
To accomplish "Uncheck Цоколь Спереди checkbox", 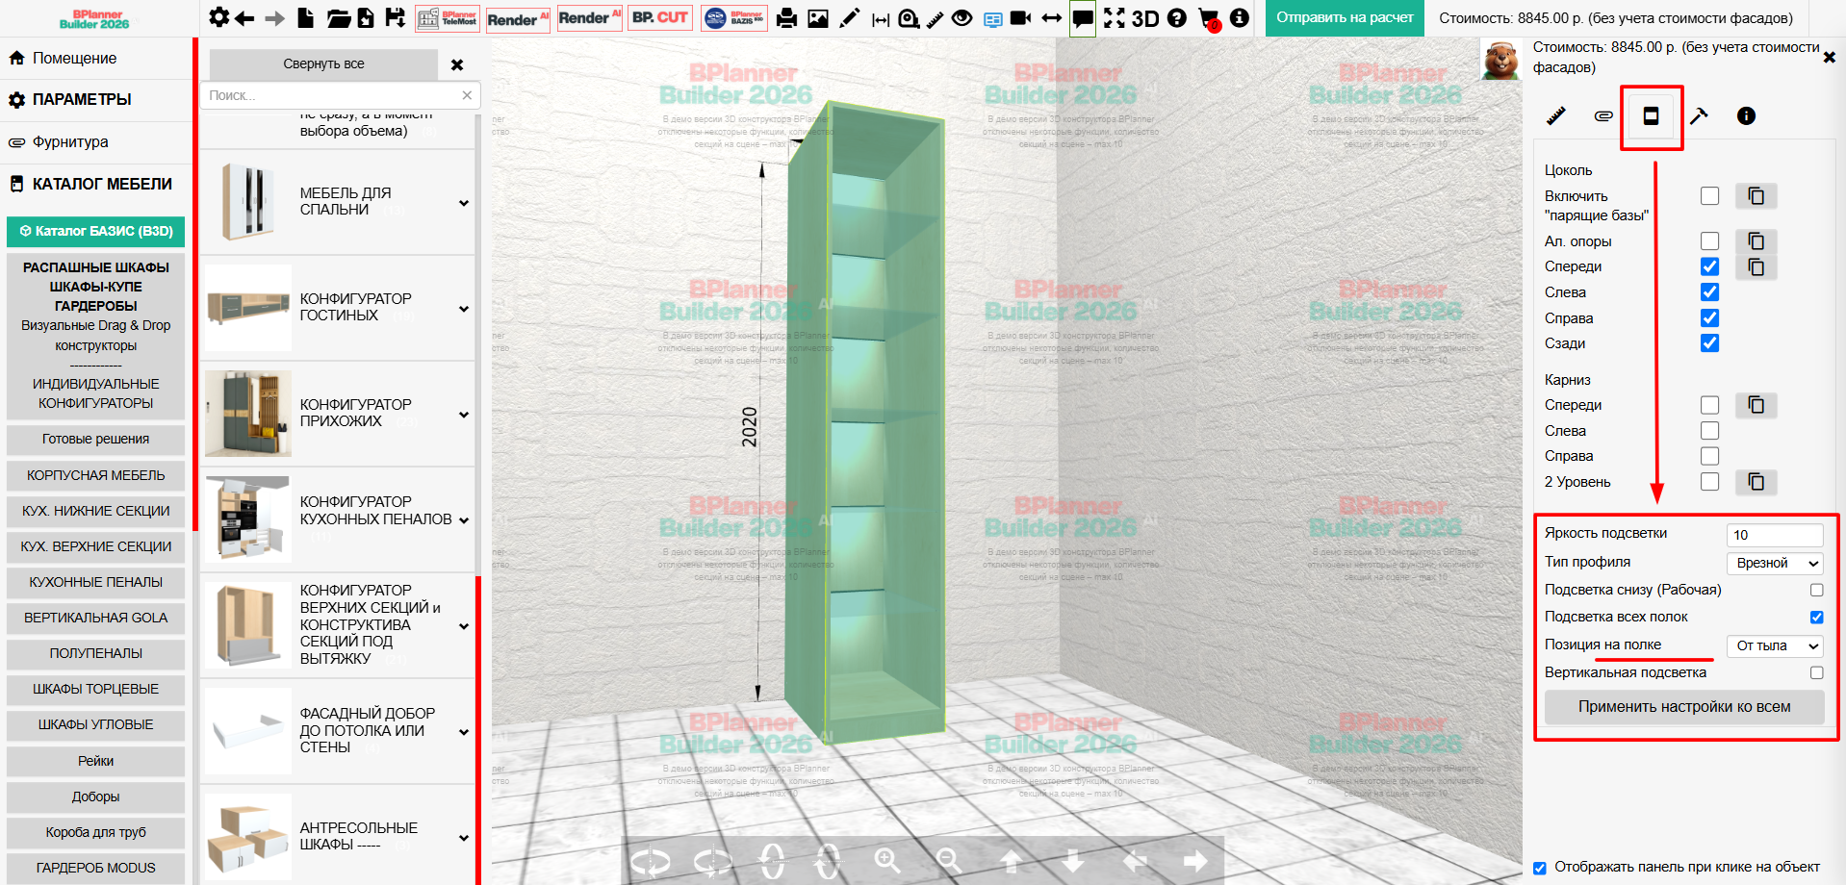I will point(1709,266).
